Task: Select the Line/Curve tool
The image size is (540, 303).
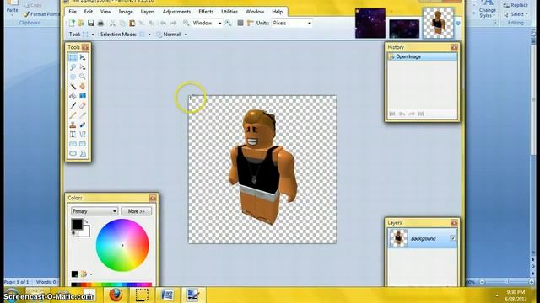Action: point(83,135)
